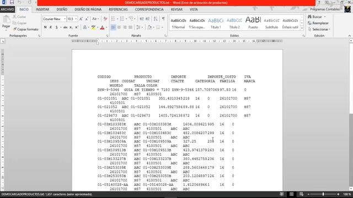This screenshot has width=353, height=198.
Task: Insert a numbered list
Action: 122,19
